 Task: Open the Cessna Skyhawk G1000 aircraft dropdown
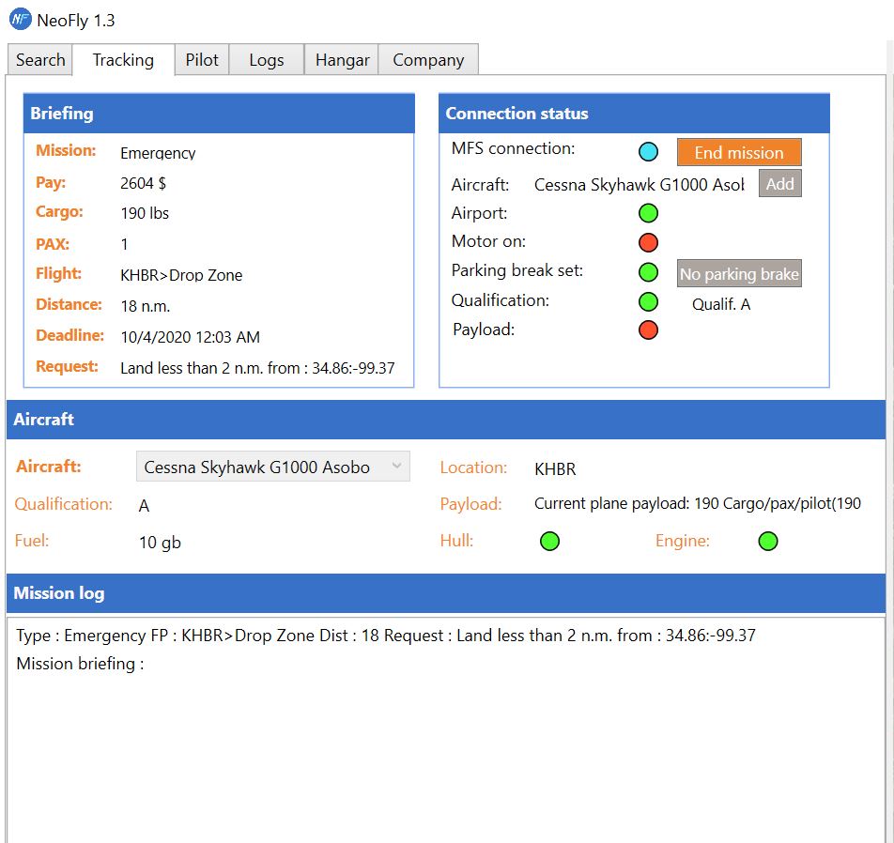pos(272,467)
